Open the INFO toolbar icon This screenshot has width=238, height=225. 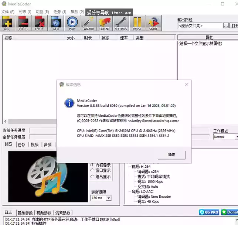click(x=56, y=23)
